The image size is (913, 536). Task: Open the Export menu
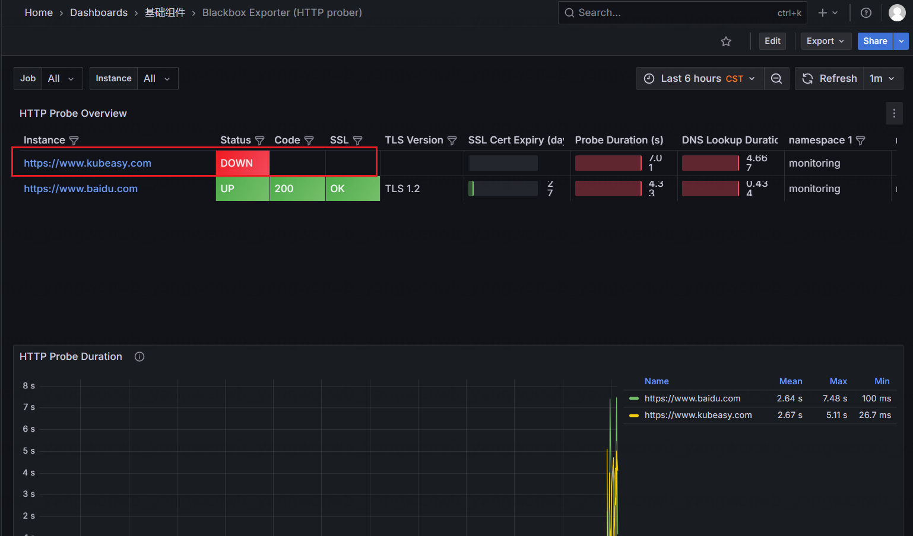point(825,41)
